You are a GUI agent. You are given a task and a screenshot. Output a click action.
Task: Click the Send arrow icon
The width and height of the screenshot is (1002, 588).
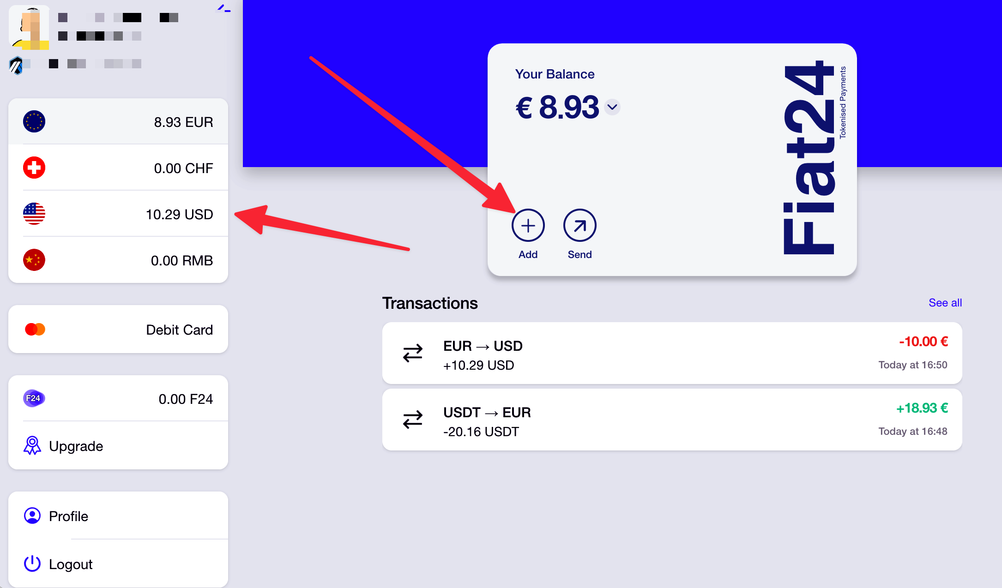click(579, 225)
